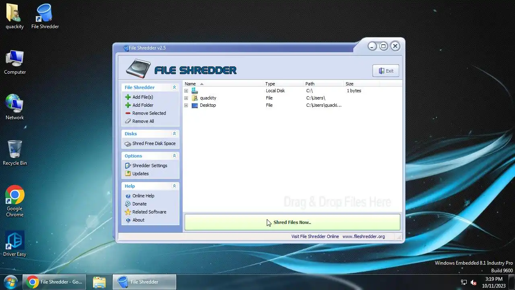The width and height of the screenshot is (515, 290).
Task: Click the Shred Files Now button
Action: (x=292, y=222)
